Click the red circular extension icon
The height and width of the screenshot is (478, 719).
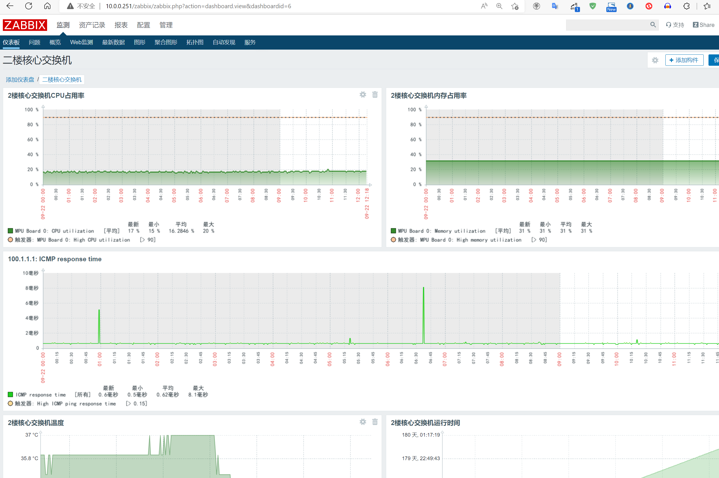point(649,6)
